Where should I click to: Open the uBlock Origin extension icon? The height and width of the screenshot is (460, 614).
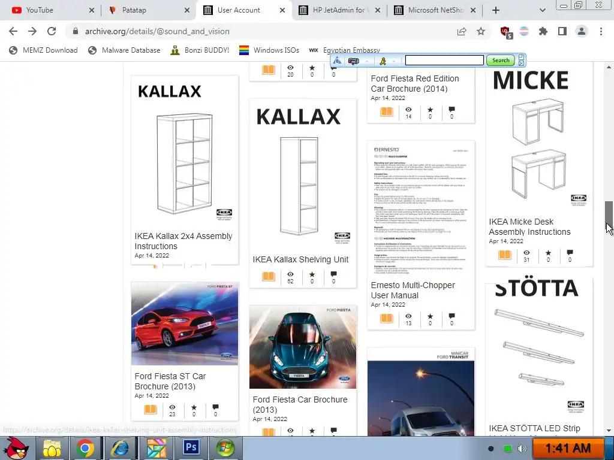(x=505, y=32)
